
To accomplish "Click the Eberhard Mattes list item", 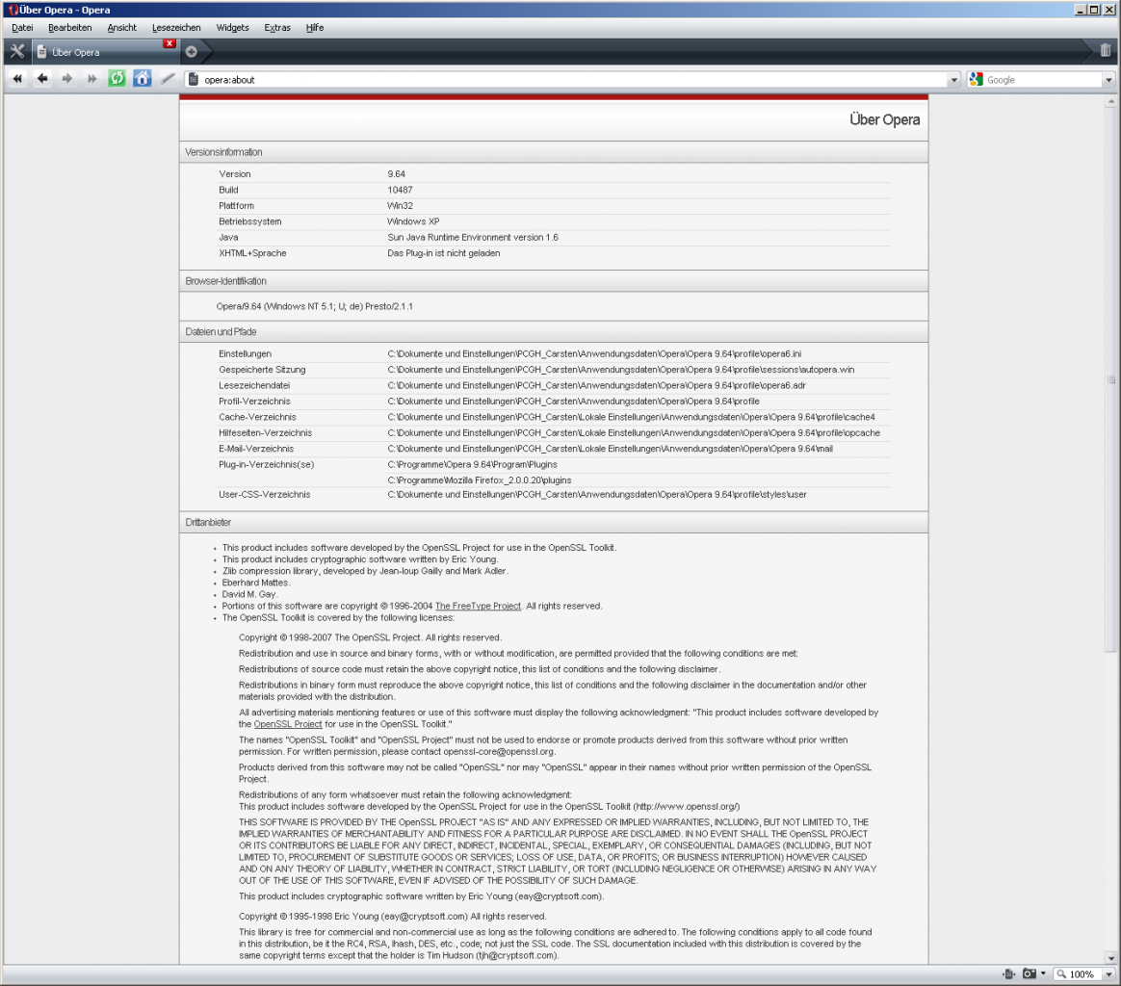I will [255, 582].
